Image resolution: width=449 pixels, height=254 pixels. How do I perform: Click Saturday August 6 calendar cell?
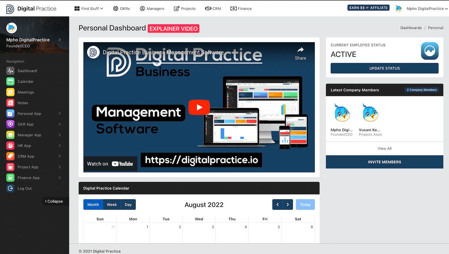coord(298,233)
